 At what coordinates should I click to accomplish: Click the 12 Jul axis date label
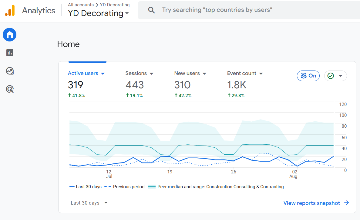pyautogui.click(x=109, y=174)
